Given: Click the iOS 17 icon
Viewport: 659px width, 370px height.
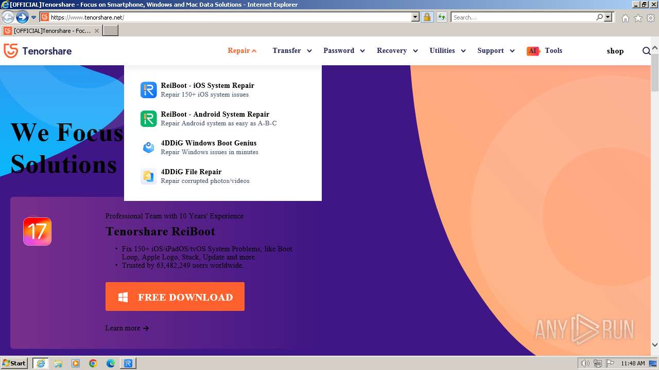Looking at the screenshot, I should pyautogui.click(x=37, y=231).
